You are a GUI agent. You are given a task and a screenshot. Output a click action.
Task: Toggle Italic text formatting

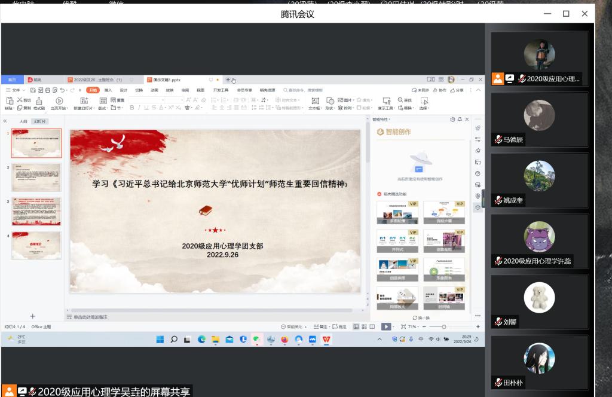139,108
